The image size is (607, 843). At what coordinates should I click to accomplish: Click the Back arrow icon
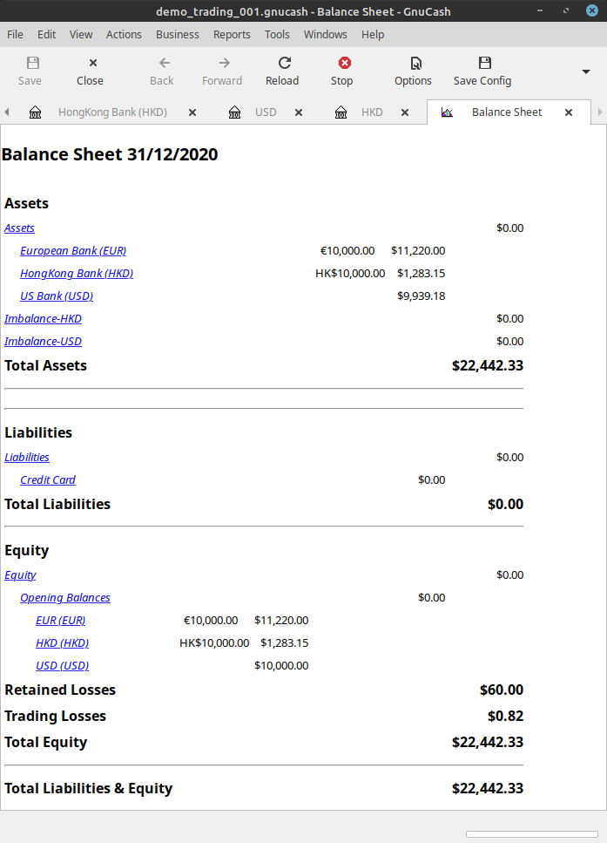pyautogui.click(x=164, y=63)
